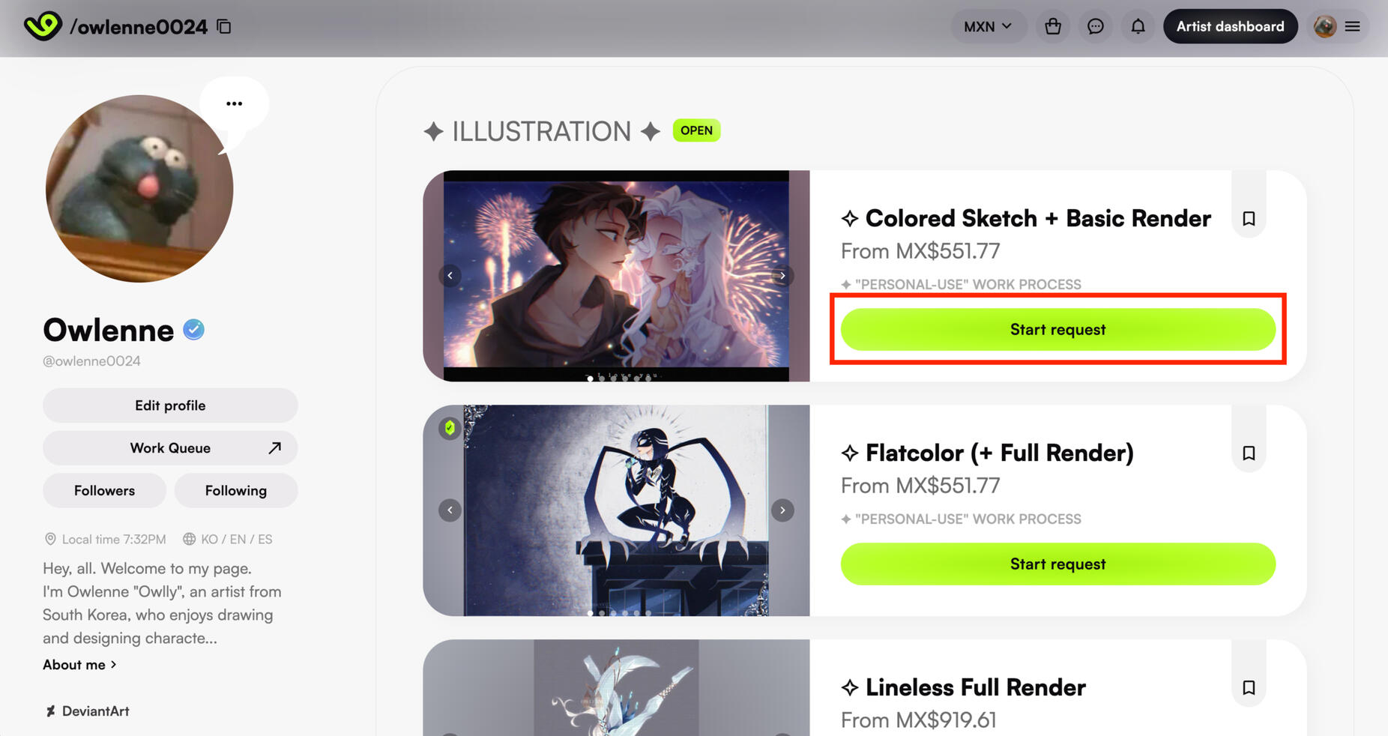Open the DeviantArt social link

coord(87,711)
